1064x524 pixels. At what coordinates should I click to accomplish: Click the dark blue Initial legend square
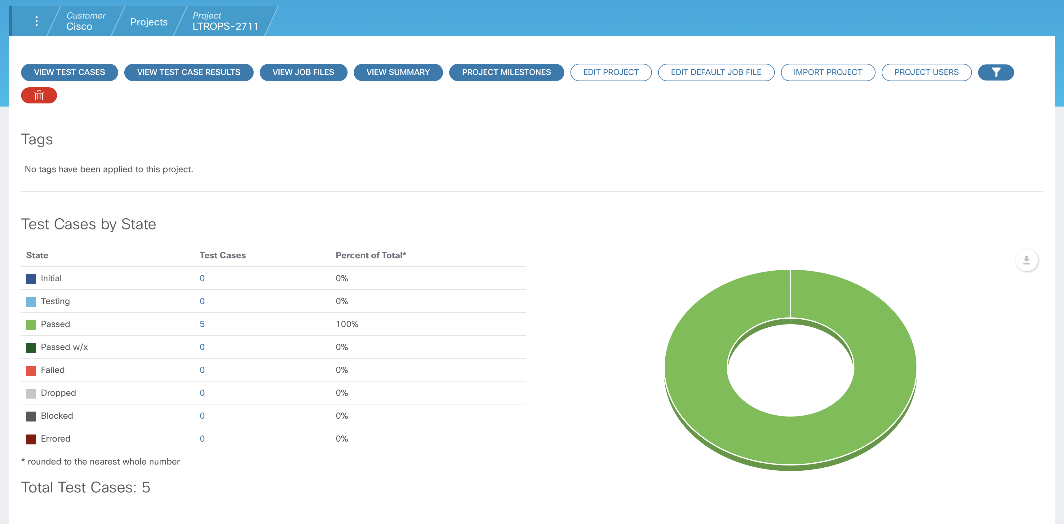pyautogui.click(x=31, y=279)
